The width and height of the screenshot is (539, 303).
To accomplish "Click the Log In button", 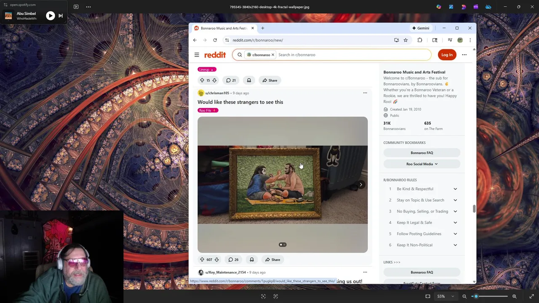I will click(447, 55).
